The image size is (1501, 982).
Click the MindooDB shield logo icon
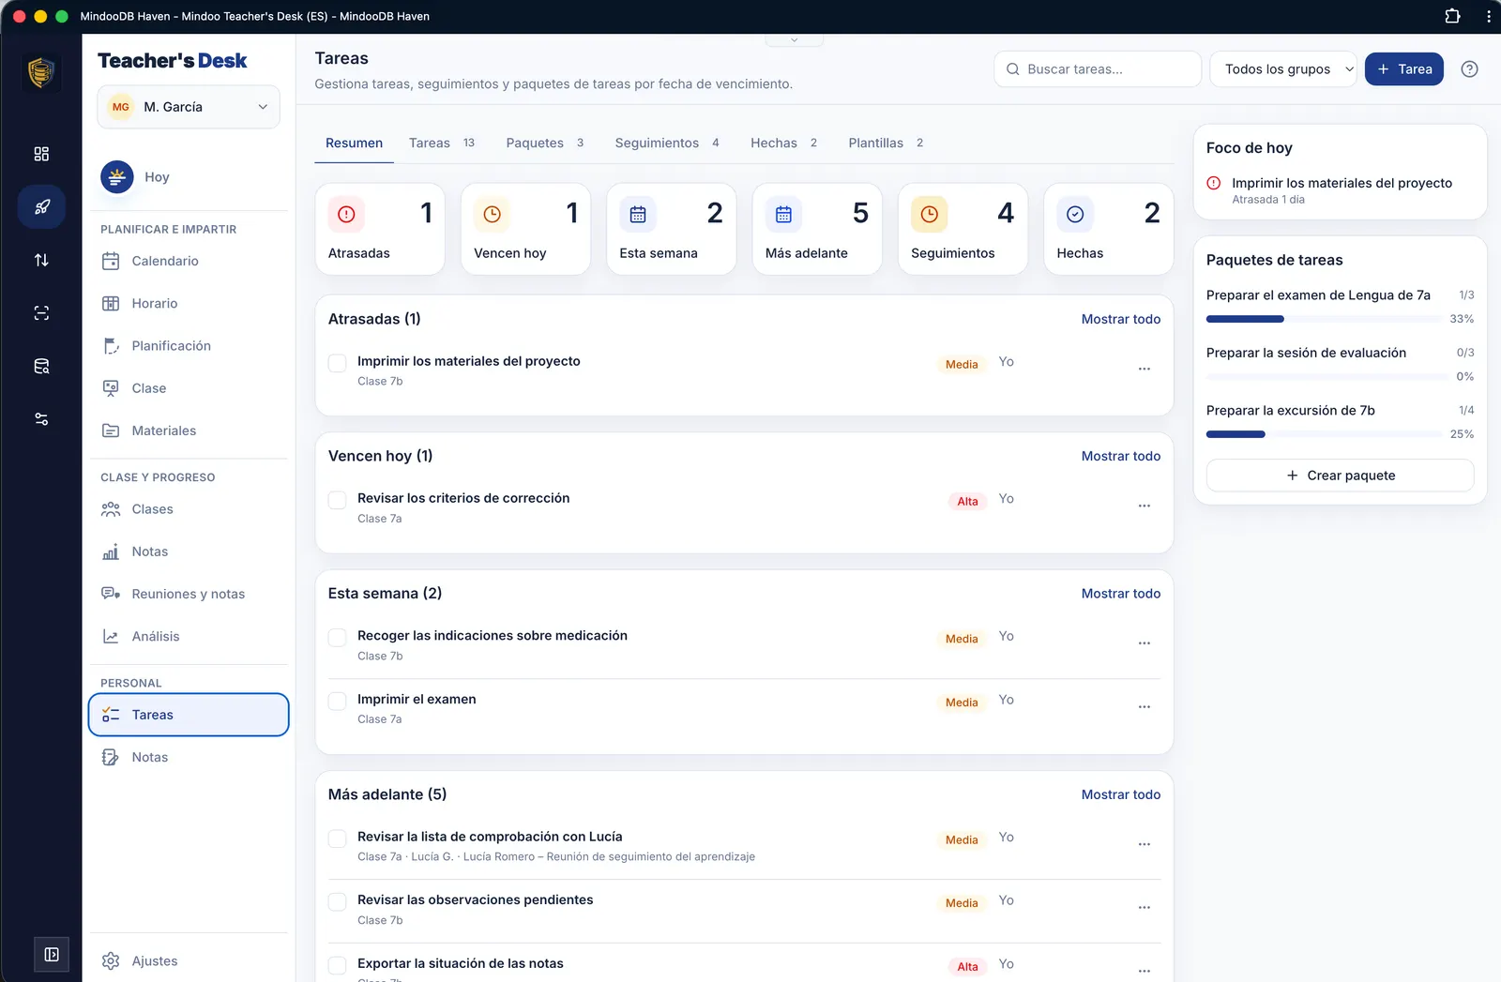41,72
